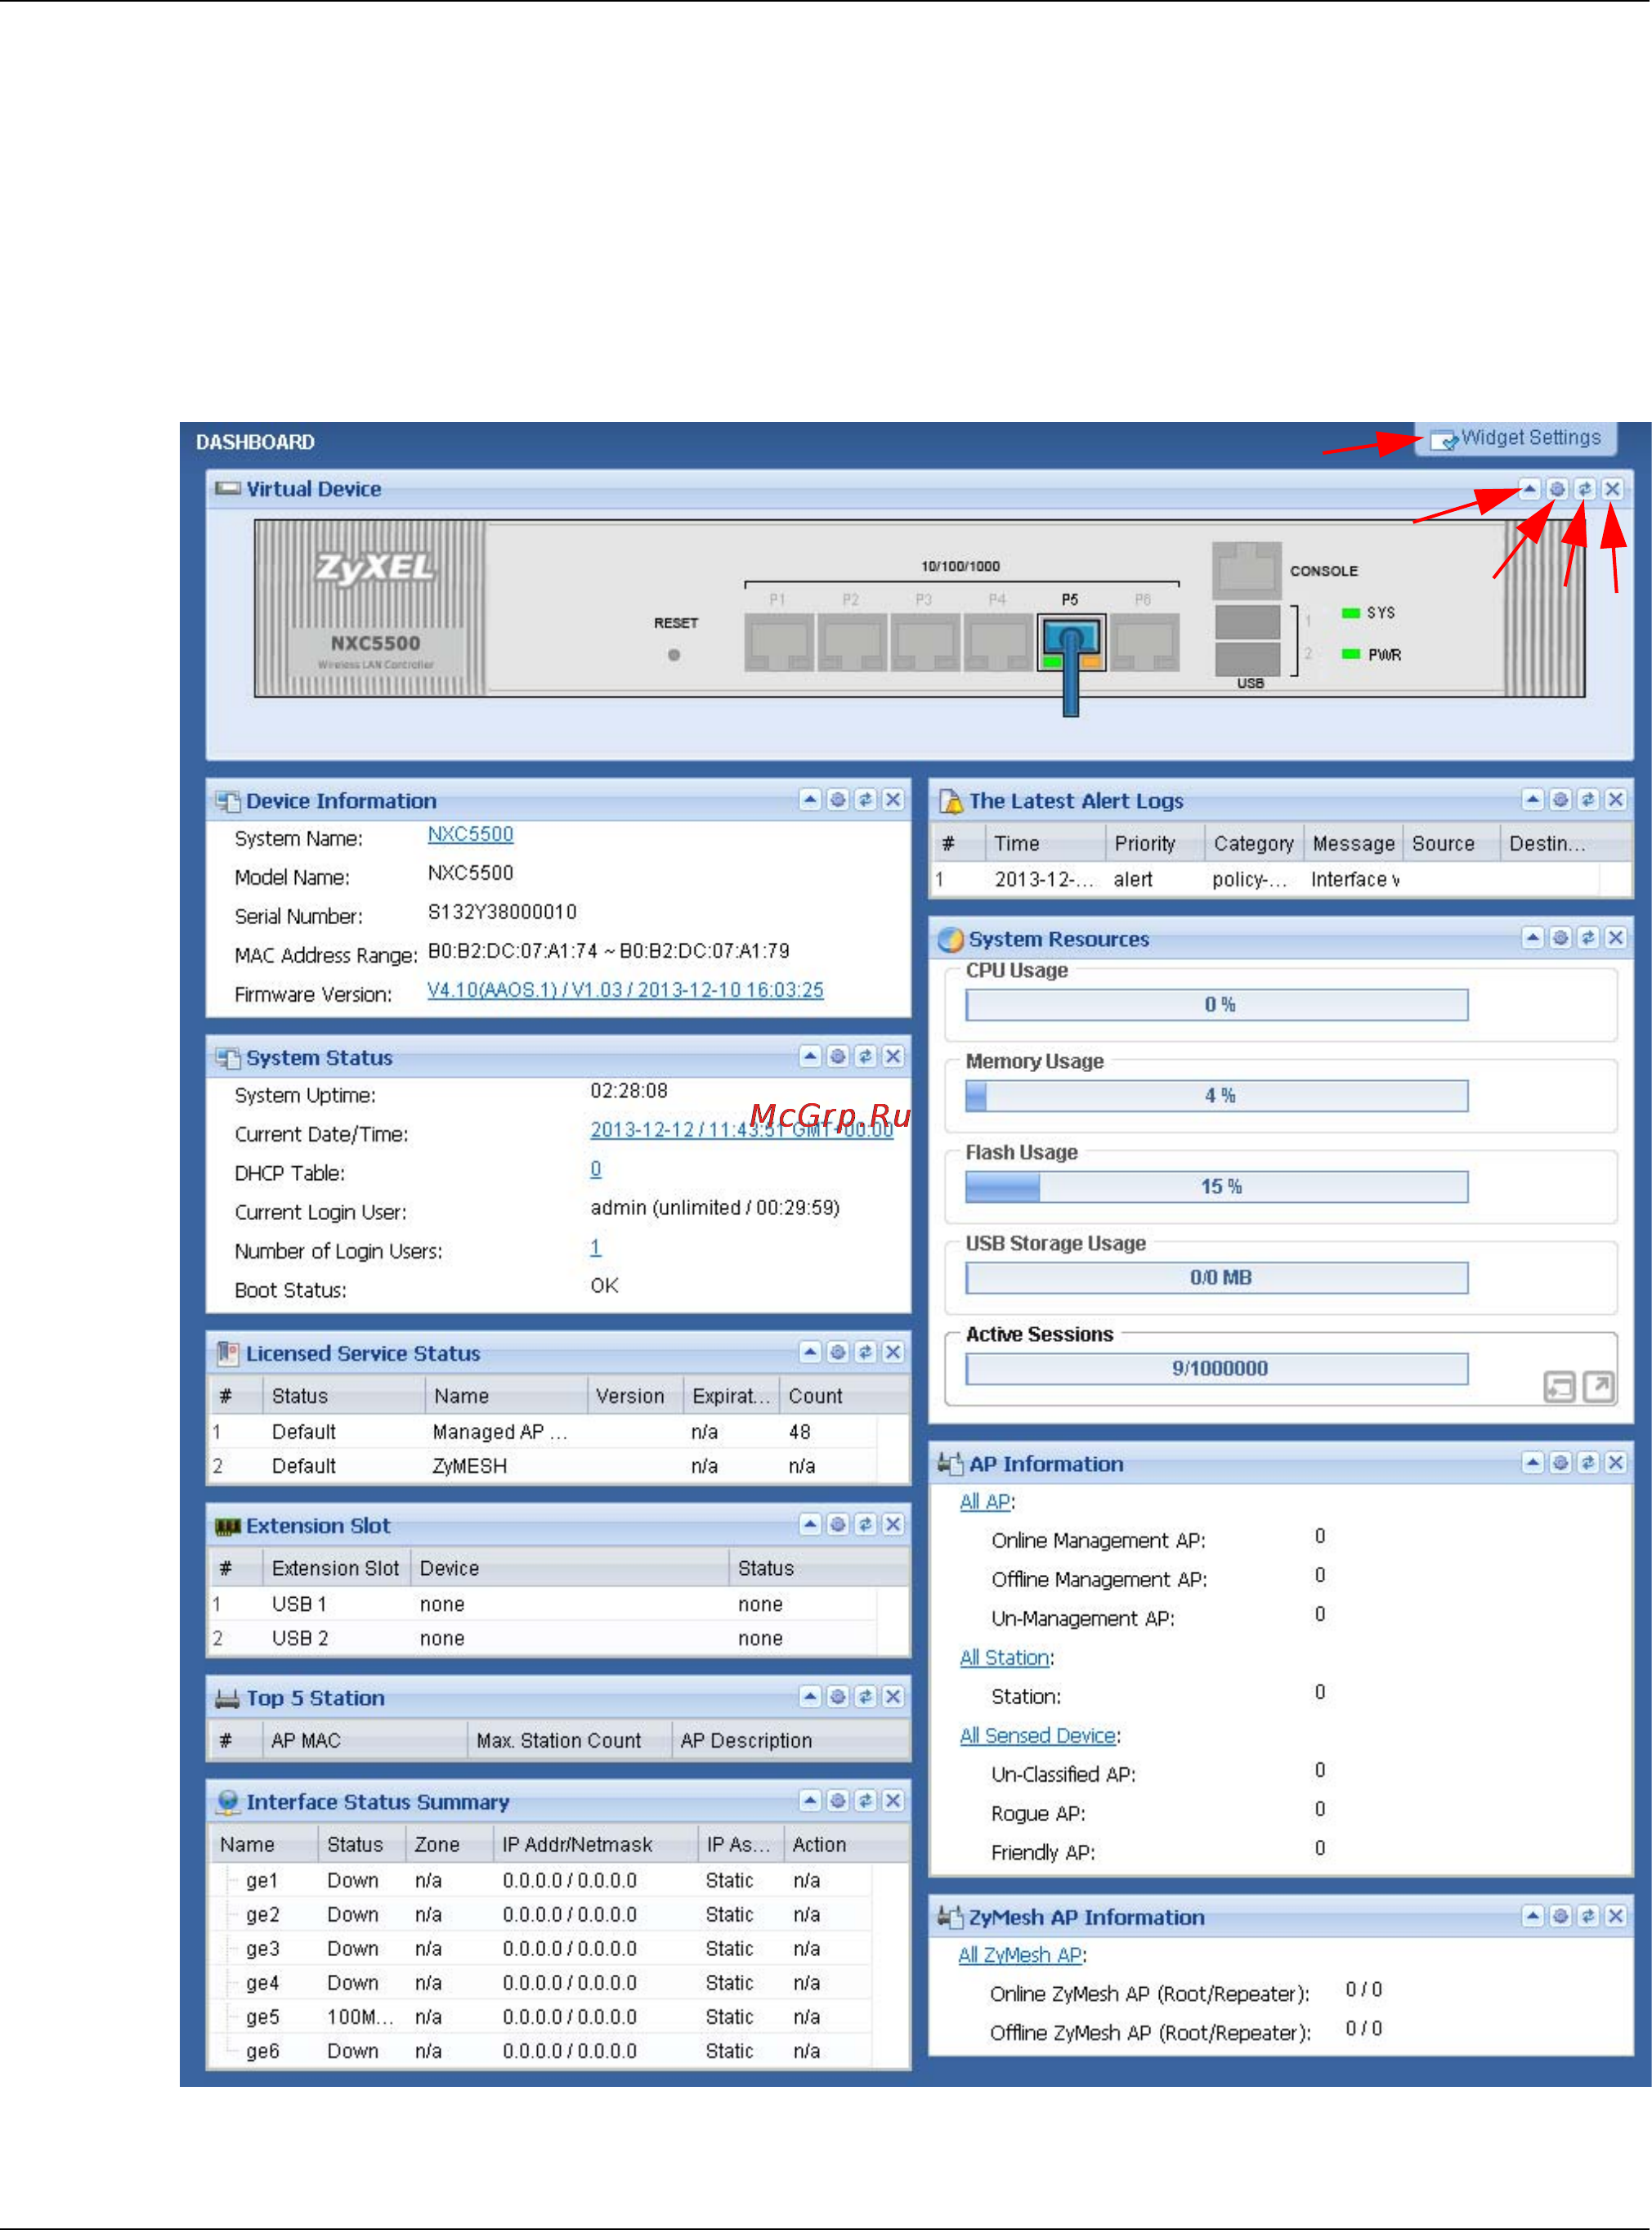Click the CONSOLE port on virtual device
Screen dimensions: 1652x2230
tap(1246, 570)
